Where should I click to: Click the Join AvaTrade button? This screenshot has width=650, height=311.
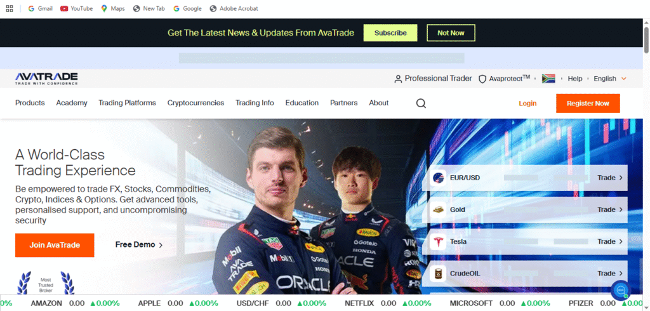[55, 245]
